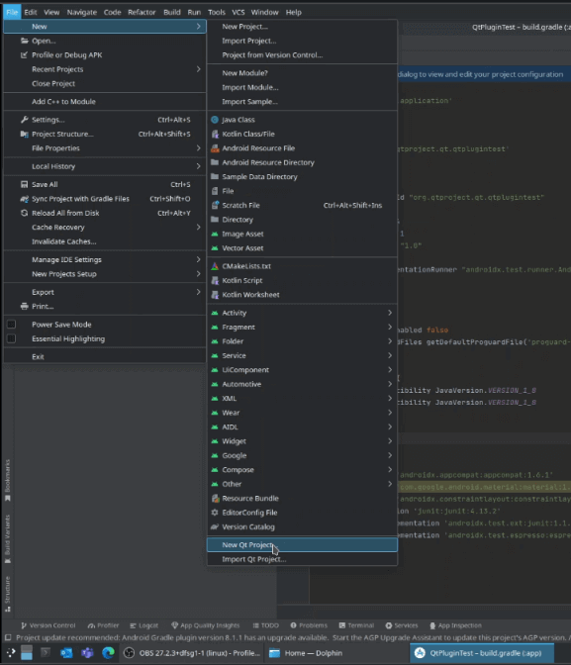This screenshot has height=665, width=571.
Task: Click the Android Resource Directory folder icon
Action: [x=215, y=162]
